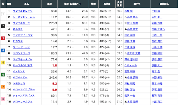178x105 pixels.
Task: Click the yellow frame 5 badge
Action: tap(3, 62)
